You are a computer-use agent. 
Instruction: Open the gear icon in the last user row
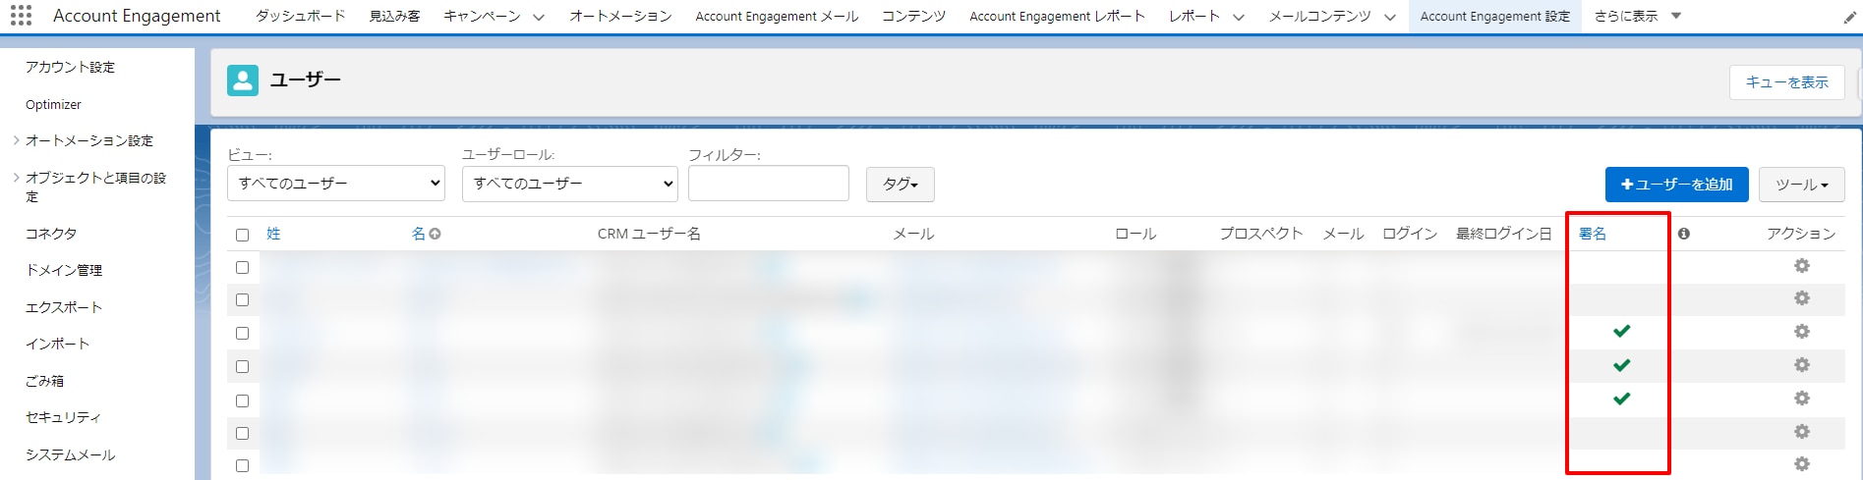tap(1801, 464)
